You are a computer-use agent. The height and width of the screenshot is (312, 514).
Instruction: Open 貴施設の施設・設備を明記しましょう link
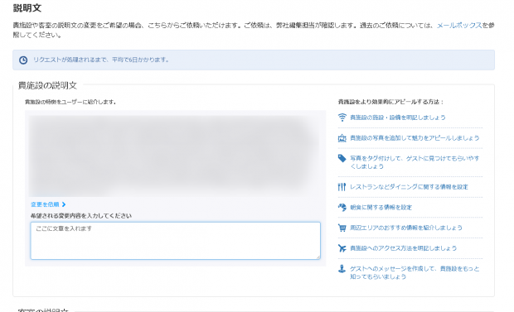(x=398, y=118)
